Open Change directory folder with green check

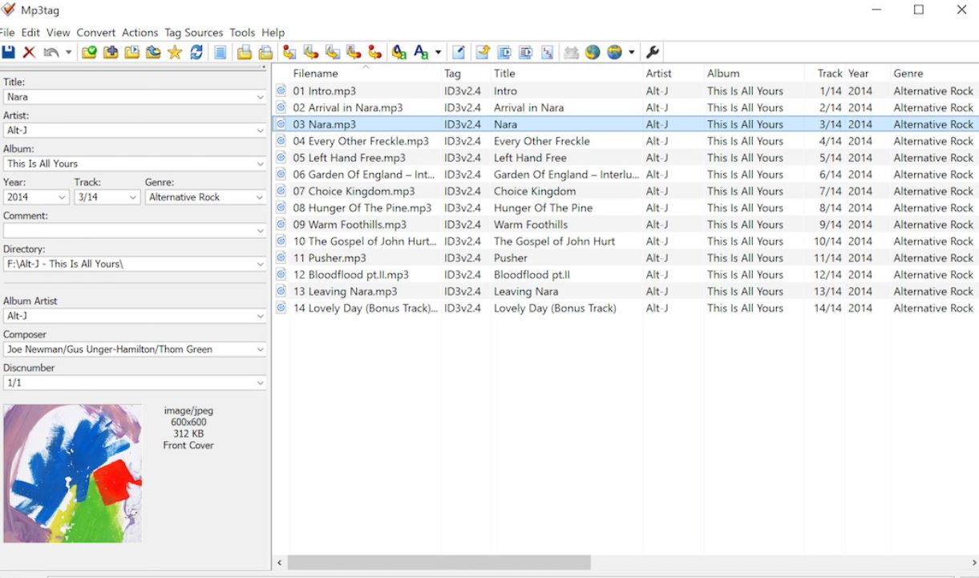[x=89, y=52]
